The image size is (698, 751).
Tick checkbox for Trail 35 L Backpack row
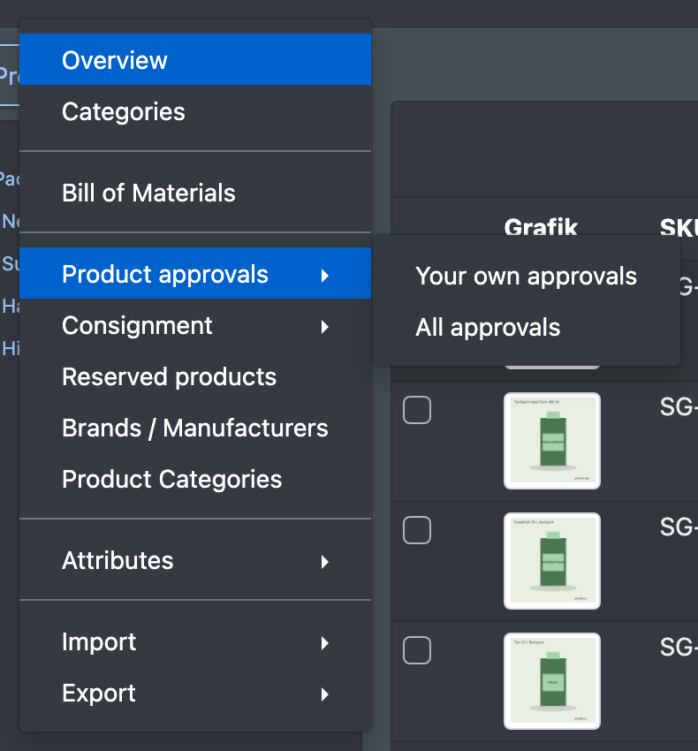coord(417,650)
